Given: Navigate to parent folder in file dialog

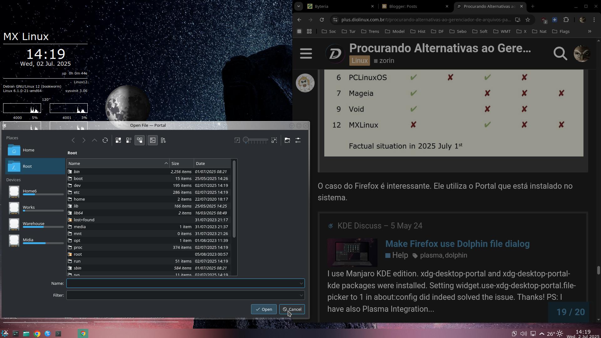Looking at the screenshot, I should 95,140.
